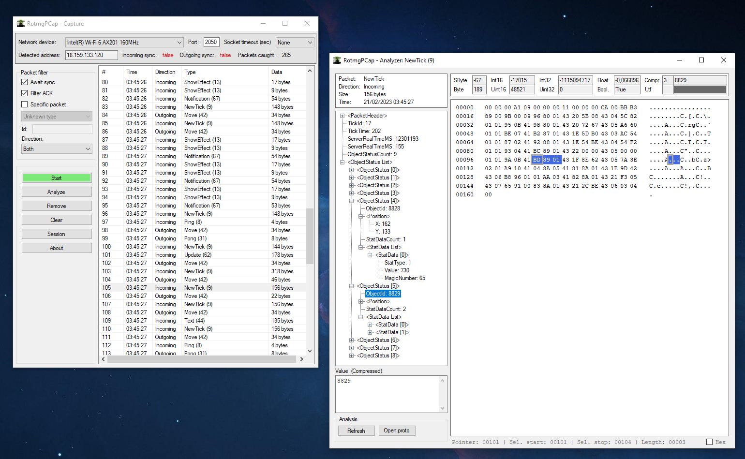
Task: Click the RotmgPCap Capture window title icon
Action: 21,23
